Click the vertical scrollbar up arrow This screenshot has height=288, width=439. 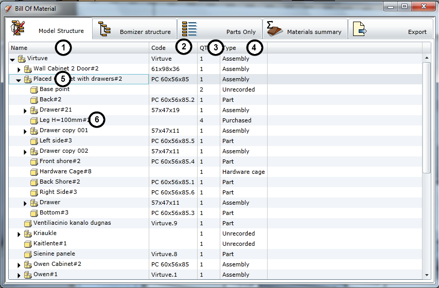click(427, 58)
